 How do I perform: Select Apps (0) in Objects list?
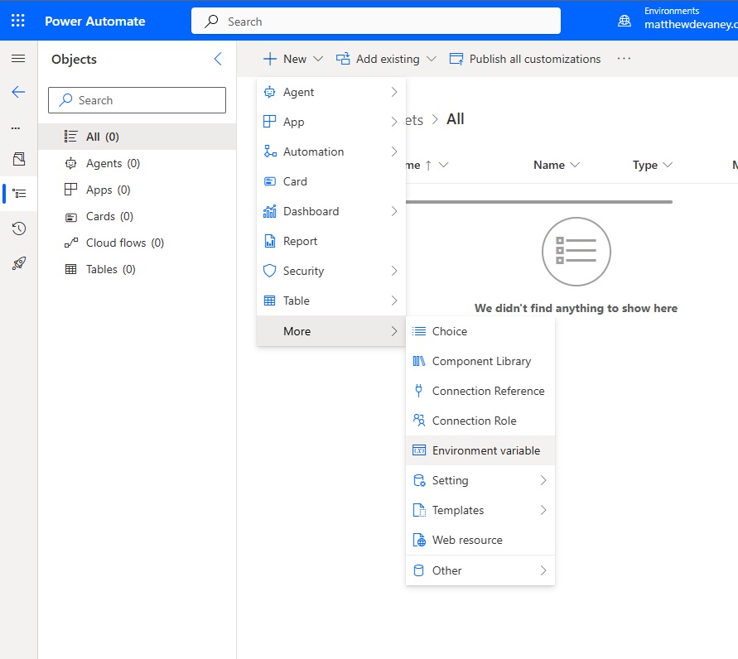point(137,190)
